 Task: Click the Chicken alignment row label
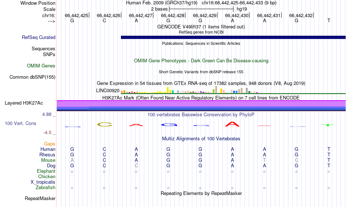(47, 176)
